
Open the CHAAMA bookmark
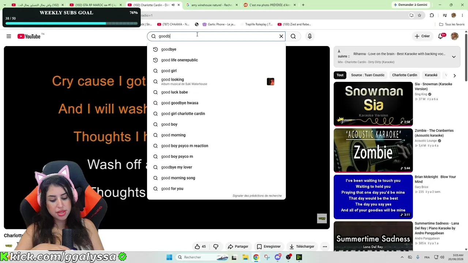[x=173, y=24]
